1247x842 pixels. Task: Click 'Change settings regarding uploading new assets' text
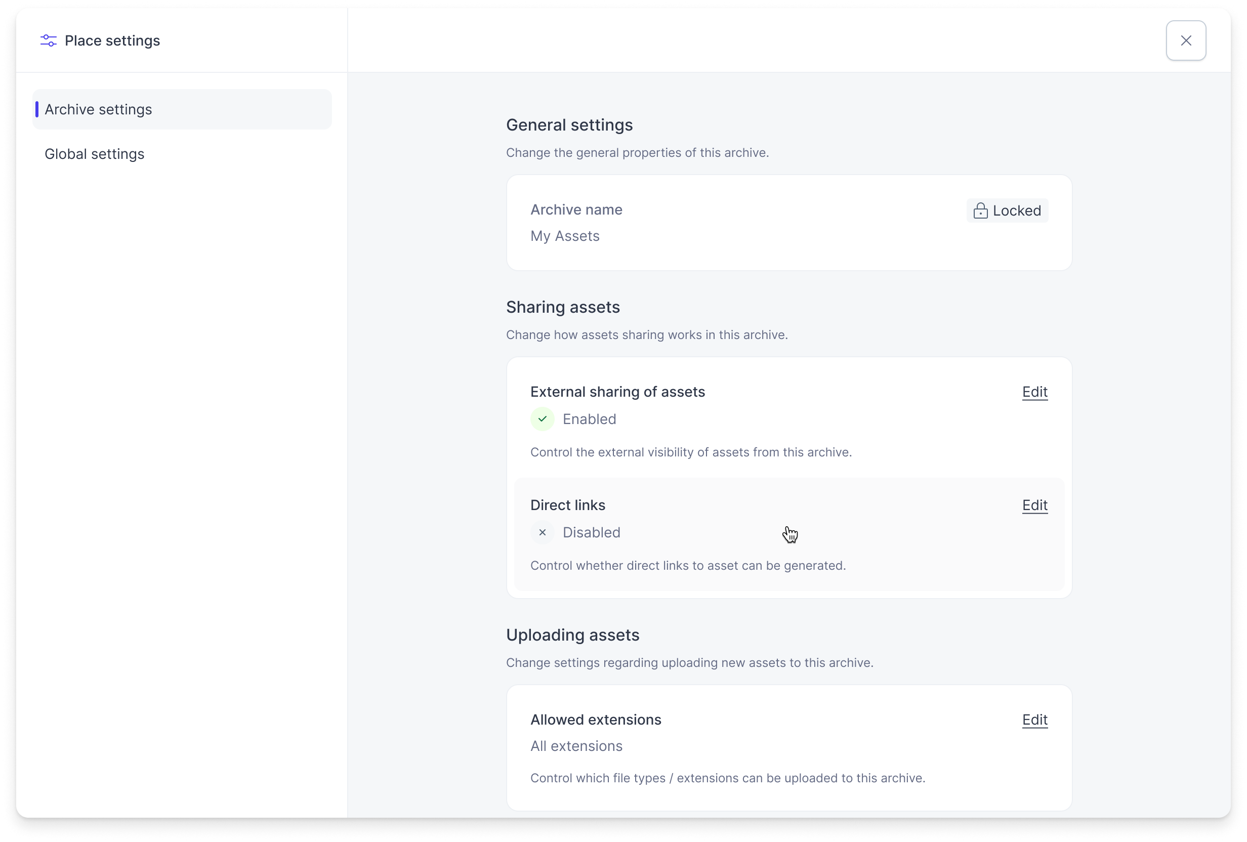[x=689, y=662]
